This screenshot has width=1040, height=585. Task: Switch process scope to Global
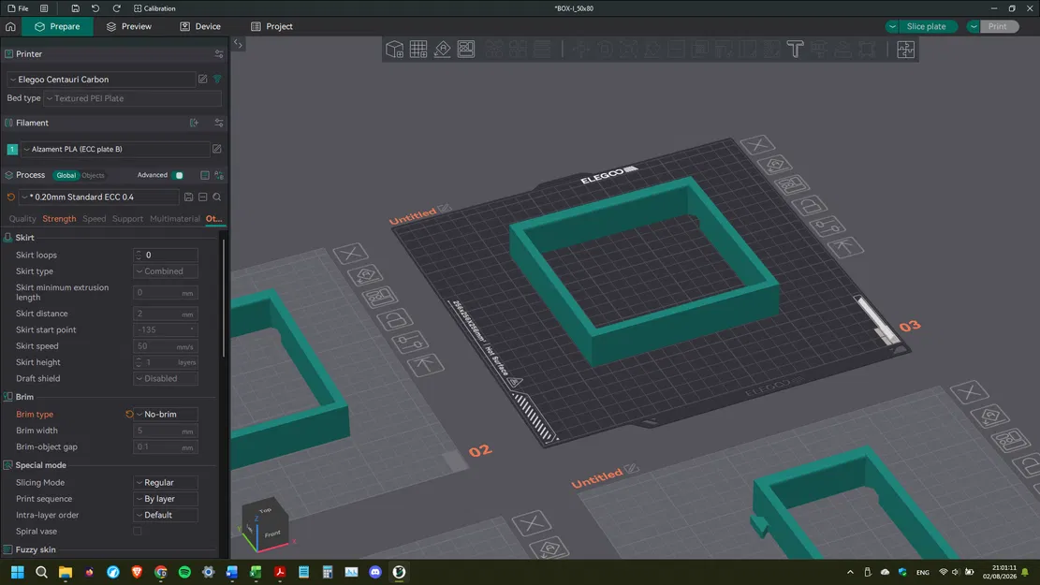pyautogui.click(x=66, y=175)
